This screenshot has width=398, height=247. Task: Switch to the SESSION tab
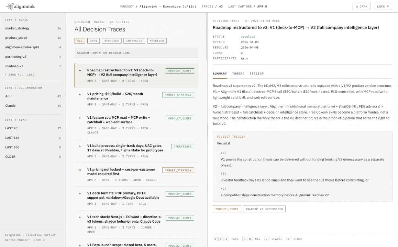point(257,74)
